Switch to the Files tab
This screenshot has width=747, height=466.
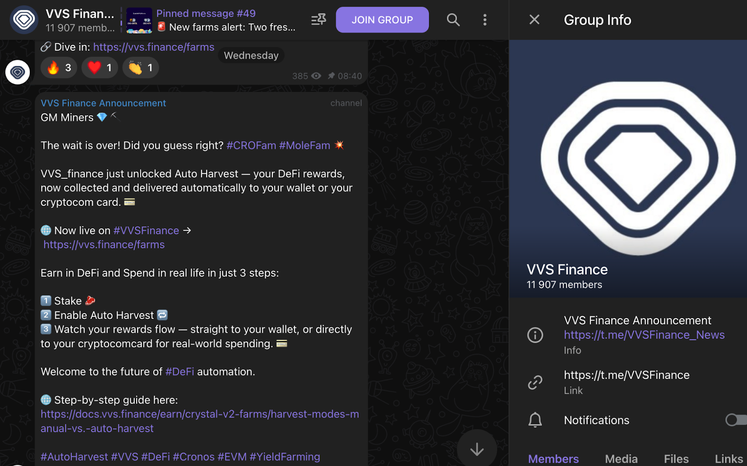[x=676, y=459]
